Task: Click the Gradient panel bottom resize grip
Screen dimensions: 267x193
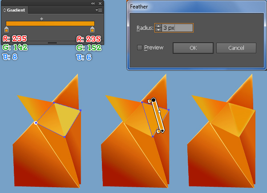Action: click(52, 43)
